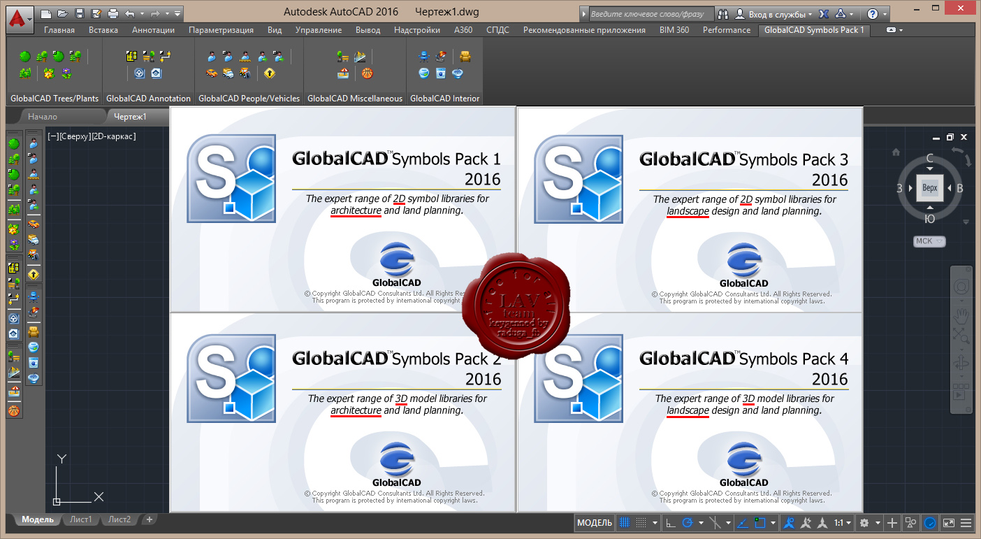Toggle Ortho mode in status bar
Viewport: 981px width, 539px height.
[x=670, y=522]
